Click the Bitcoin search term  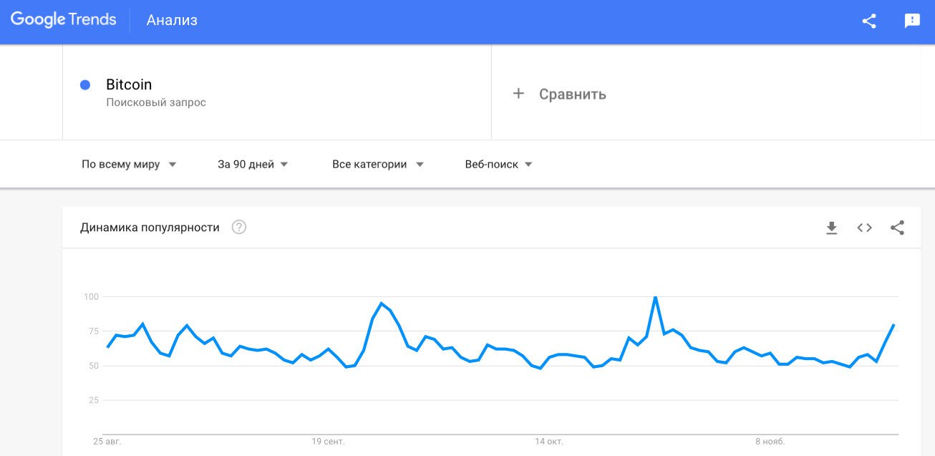129,84
